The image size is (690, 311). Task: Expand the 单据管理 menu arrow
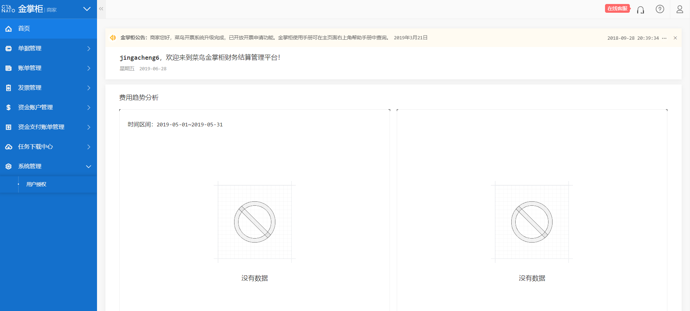89,48
